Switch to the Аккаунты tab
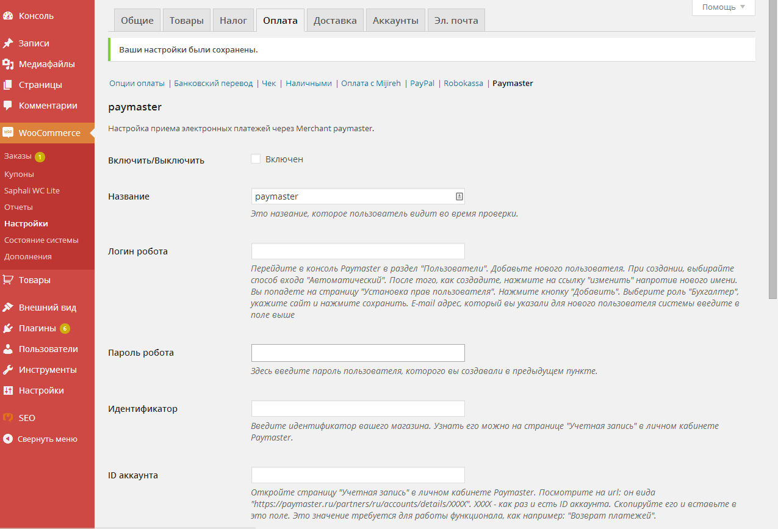 click(395, 20)
